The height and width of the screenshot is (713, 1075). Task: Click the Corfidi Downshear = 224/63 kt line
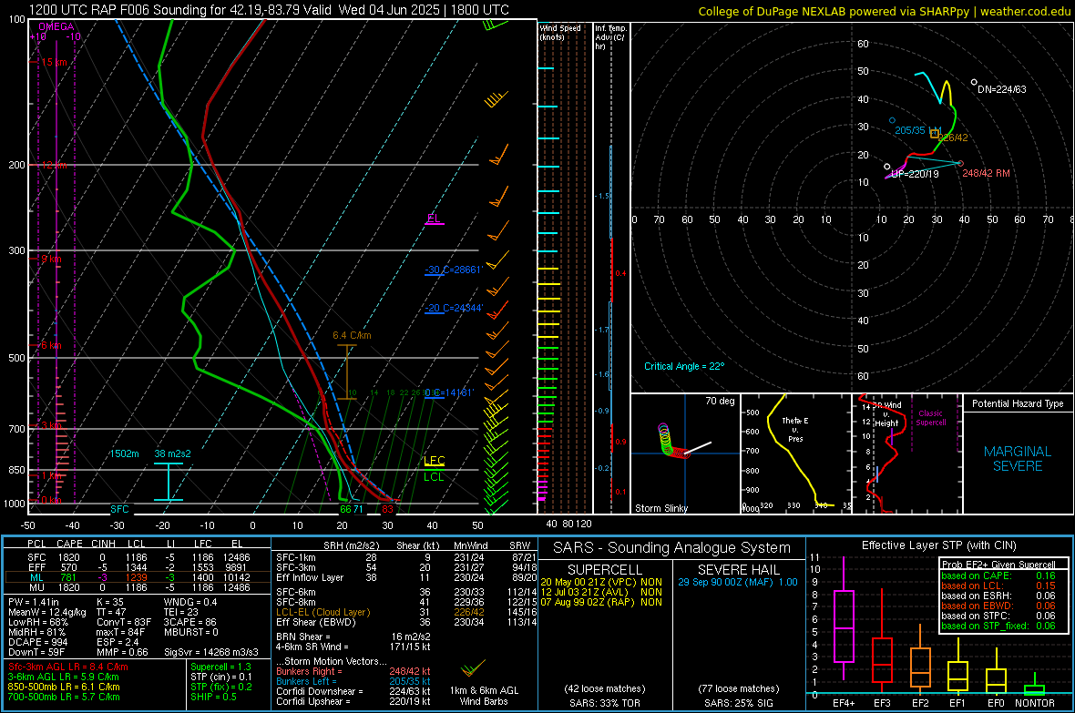pyautogui.click(x=353, y=691)
